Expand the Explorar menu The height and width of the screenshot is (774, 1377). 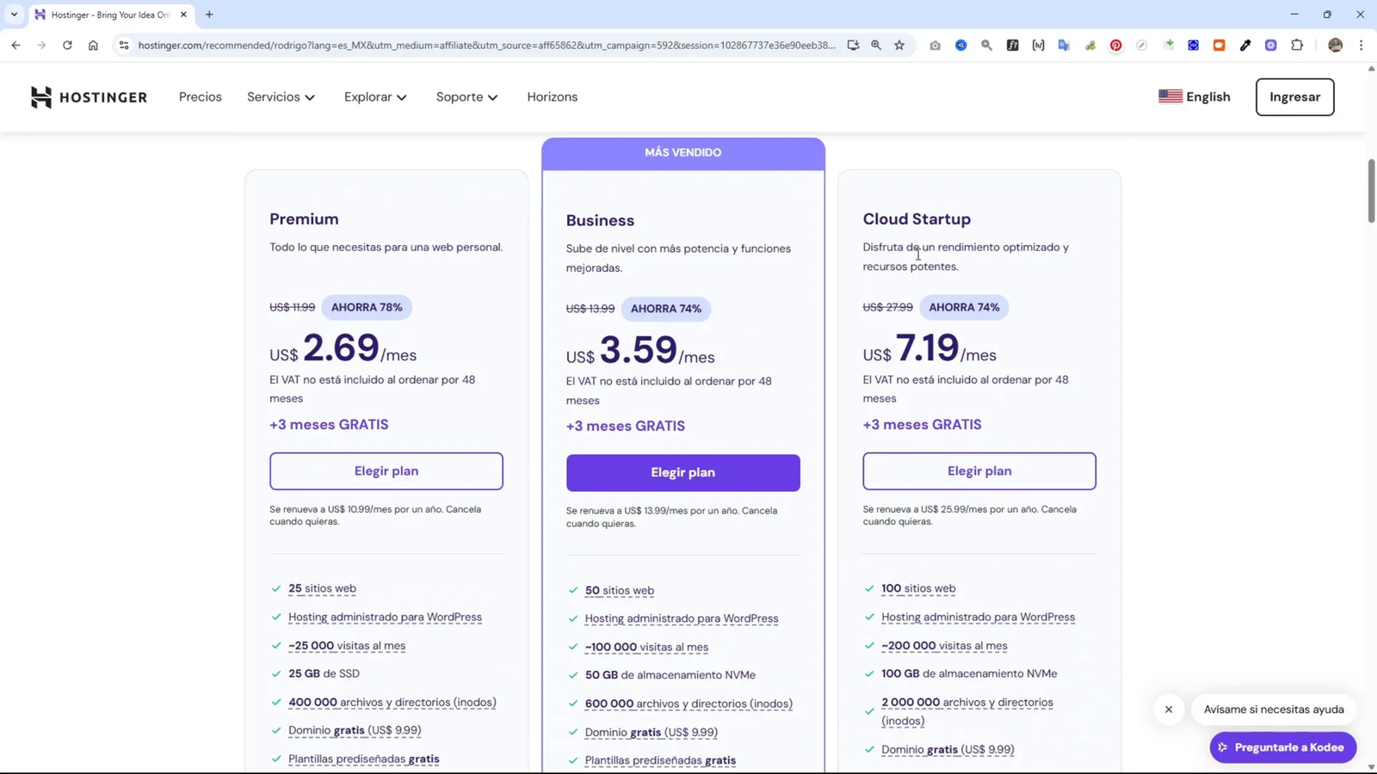click(374, 96)
